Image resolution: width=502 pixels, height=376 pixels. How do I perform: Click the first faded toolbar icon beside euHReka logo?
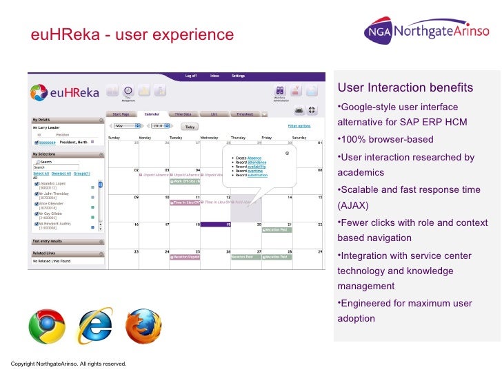click(x=112, y=91)
